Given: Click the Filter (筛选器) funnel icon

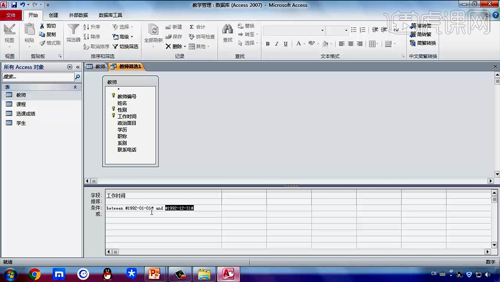Looking at the screenshot, I should (x=73, y=29).
